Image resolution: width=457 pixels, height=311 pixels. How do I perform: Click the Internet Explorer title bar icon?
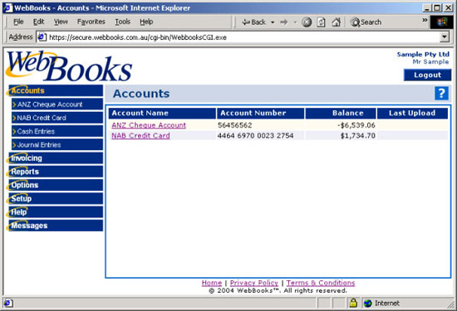[x=7, y=7]
